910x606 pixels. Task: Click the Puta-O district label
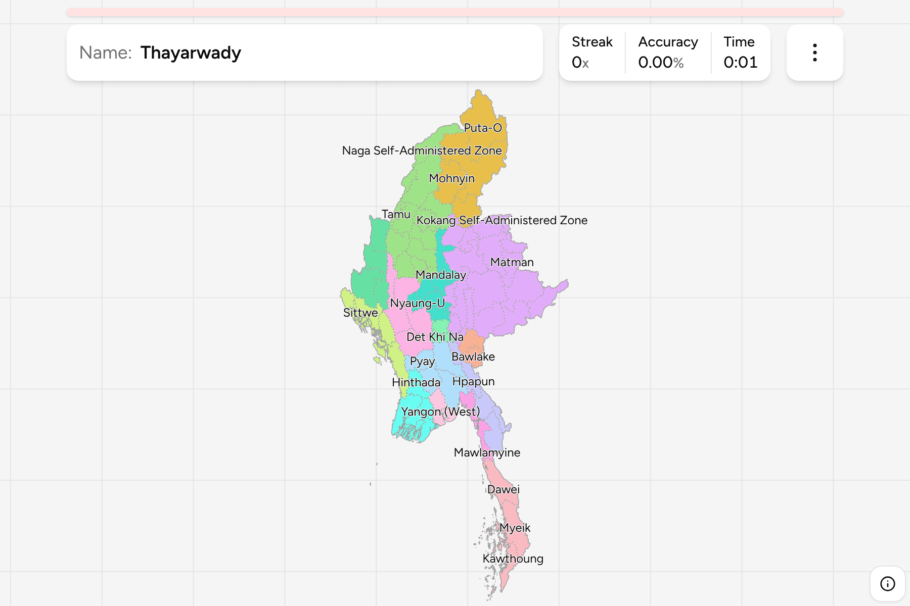click(483, 128)
